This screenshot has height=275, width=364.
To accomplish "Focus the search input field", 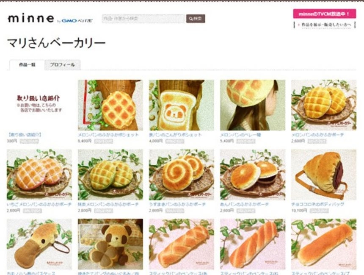I will 143,19.
